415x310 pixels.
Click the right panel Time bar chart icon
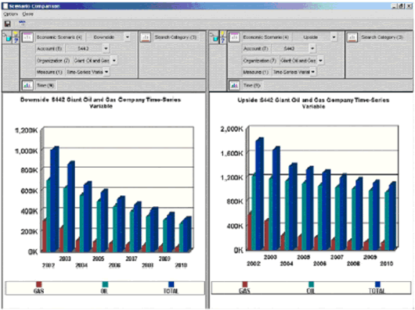point(234,85)
